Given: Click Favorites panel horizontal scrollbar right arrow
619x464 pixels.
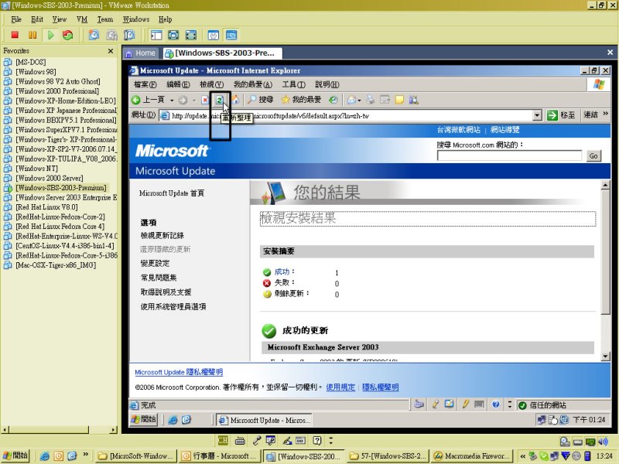Looking at the screenshot, I should (x=114, y=429).
